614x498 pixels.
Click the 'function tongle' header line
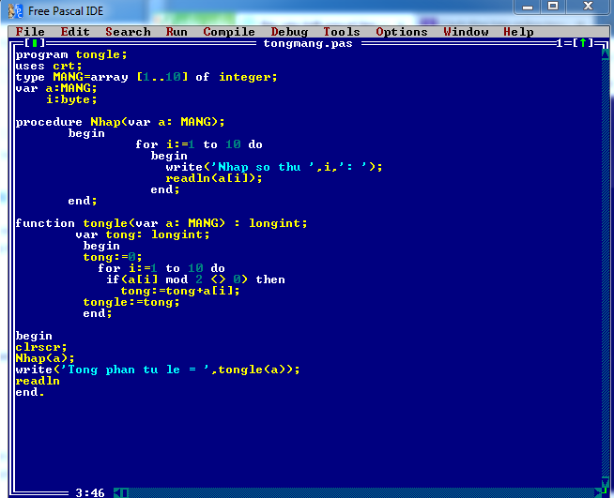[161, 223]
